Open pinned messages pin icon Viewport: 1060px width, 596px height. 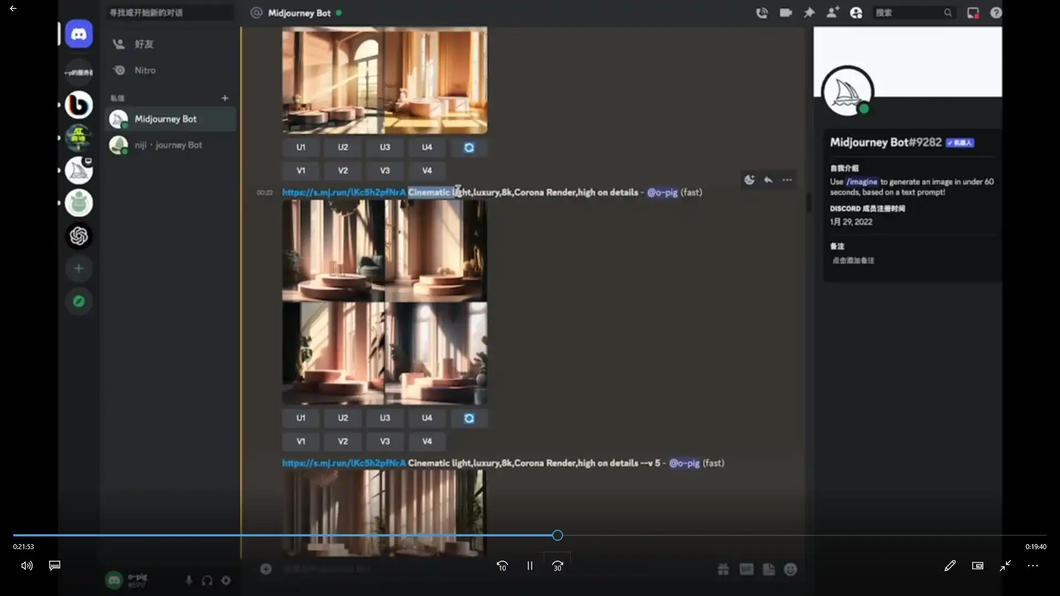(809, 13)
